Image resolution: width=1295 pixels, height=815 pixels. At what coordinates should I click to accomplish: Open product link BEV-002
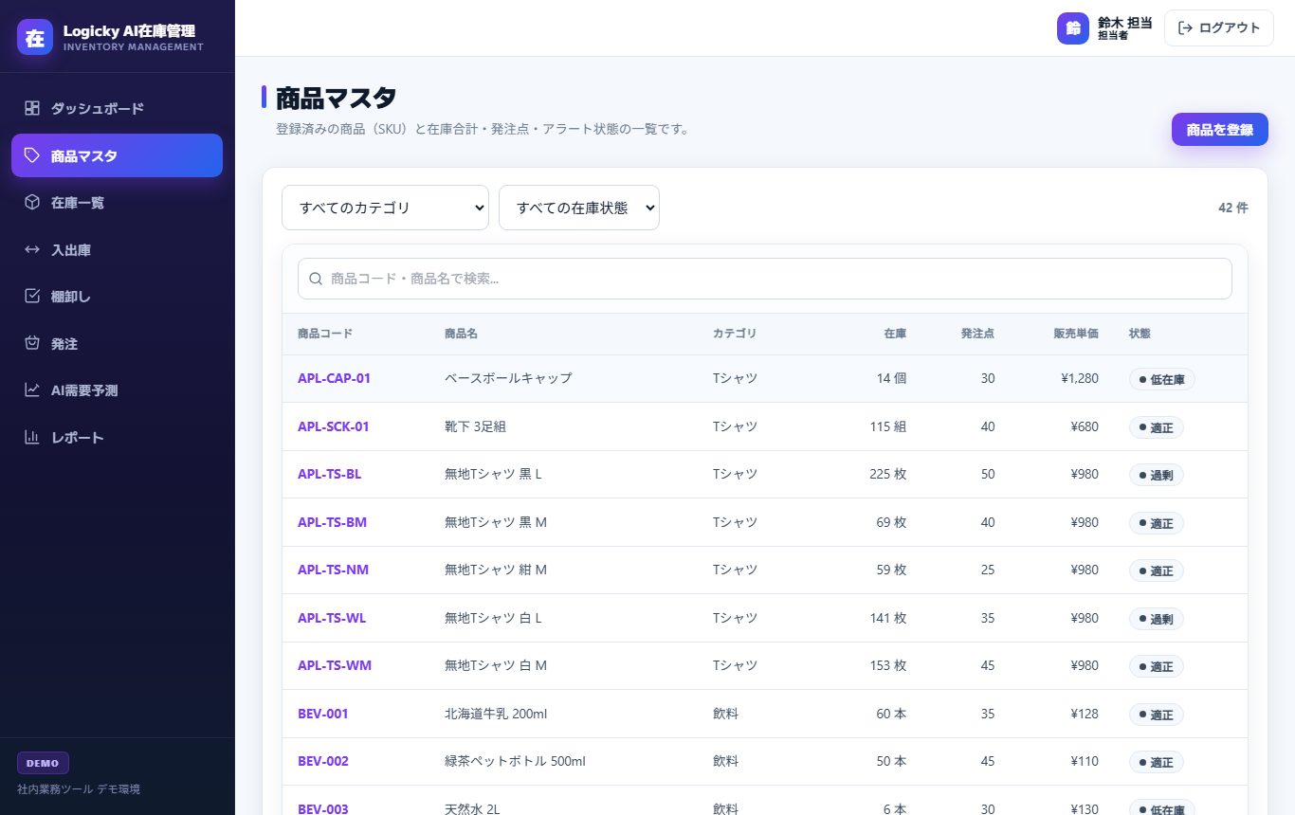[323, 761]
